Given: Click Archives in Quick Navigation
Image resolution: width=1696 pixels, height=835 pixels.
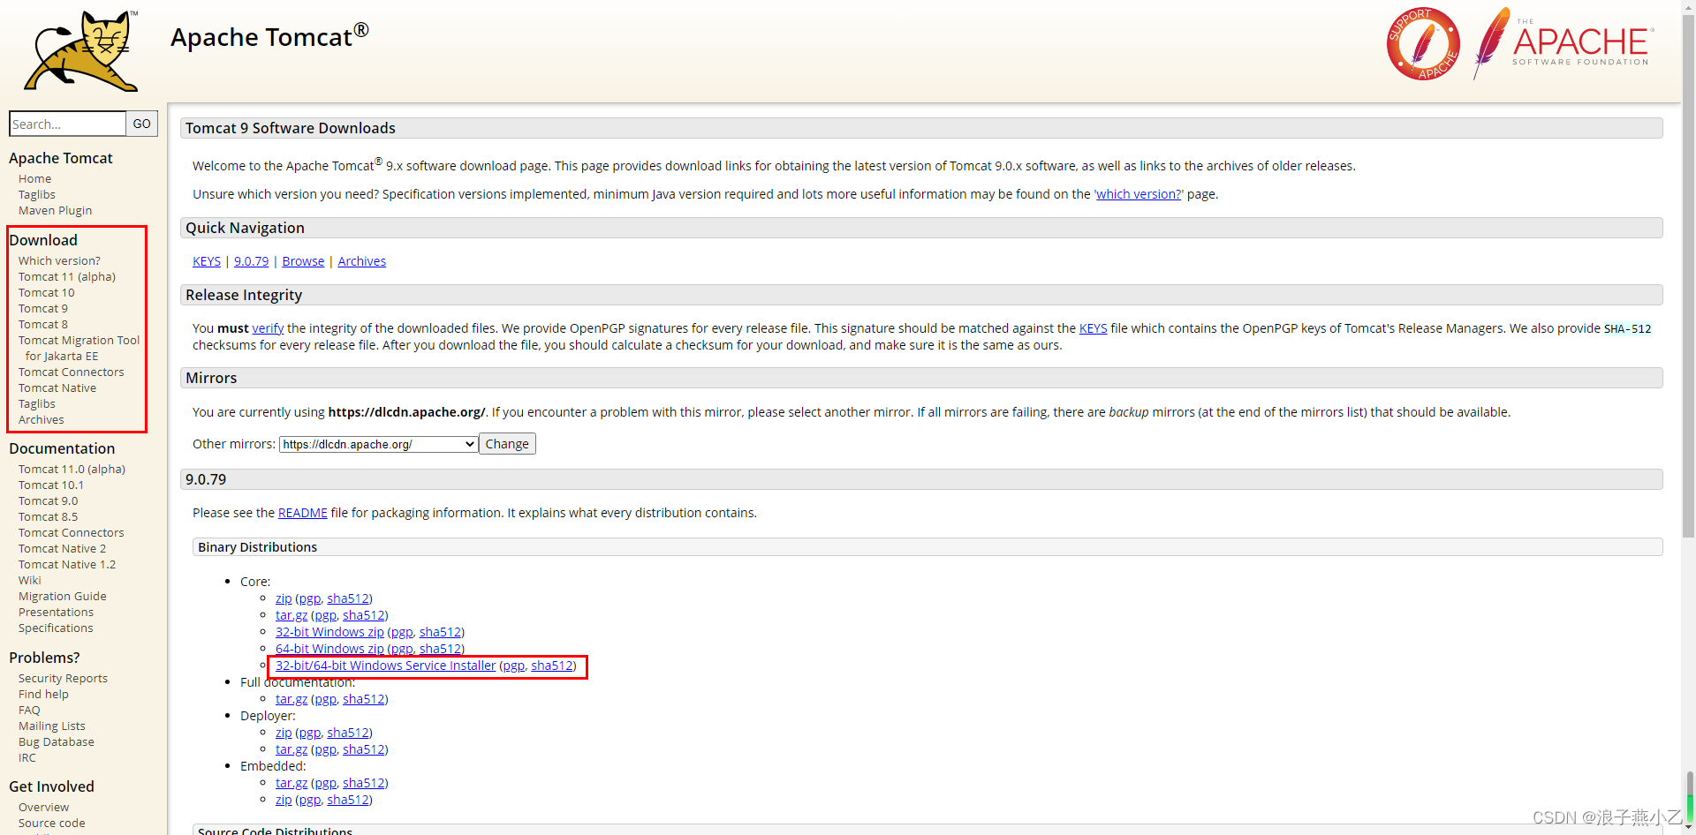Looking at the screenshot, I should point(361,261).
